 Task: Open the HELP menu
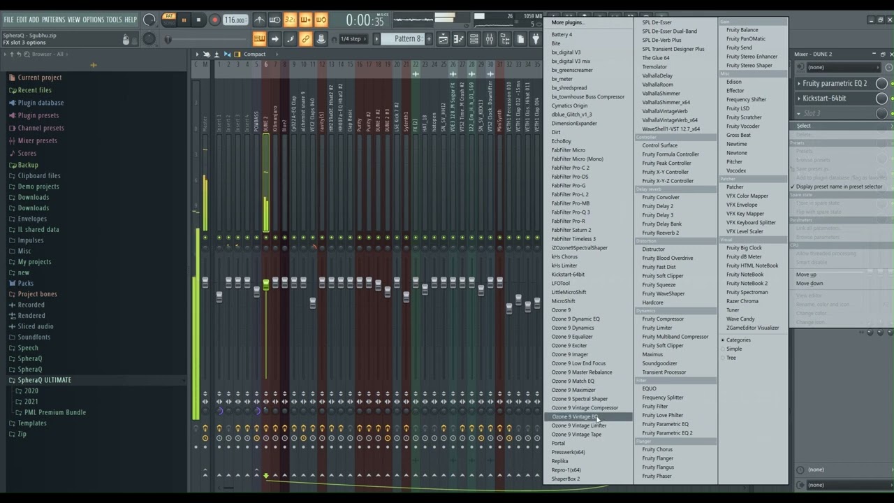pos(131,20)
